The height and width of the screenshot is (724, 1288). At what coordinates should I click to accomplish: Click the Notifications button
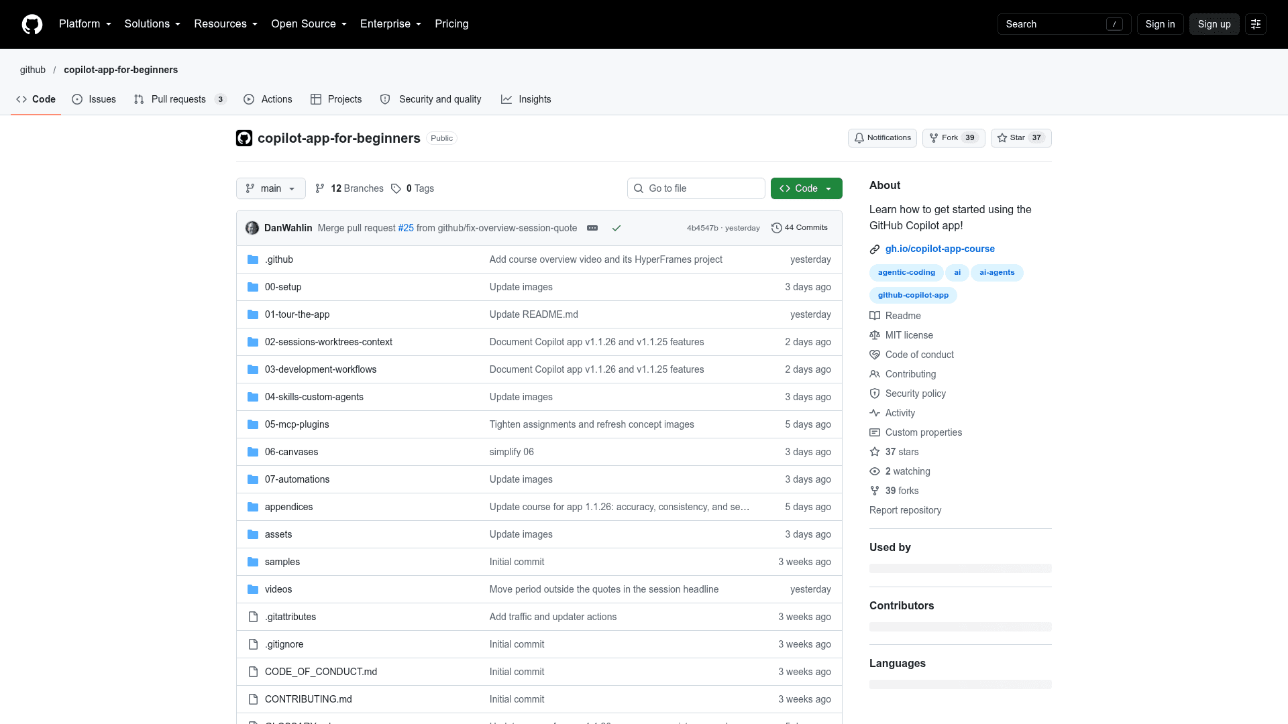(882, 138)
